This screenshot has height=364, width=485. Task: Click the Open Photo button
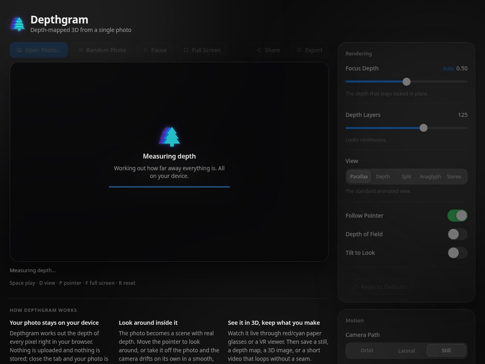[39, 50]
